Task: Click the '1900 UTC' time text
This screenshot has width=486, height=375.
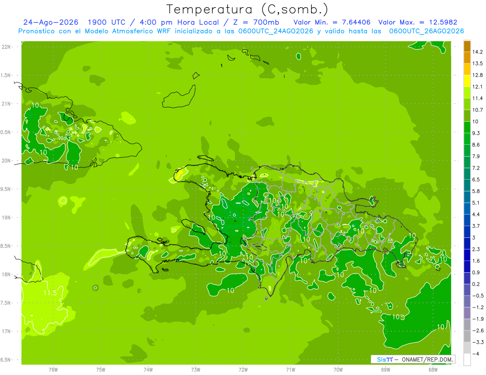Action: click(x=107, y=22)
